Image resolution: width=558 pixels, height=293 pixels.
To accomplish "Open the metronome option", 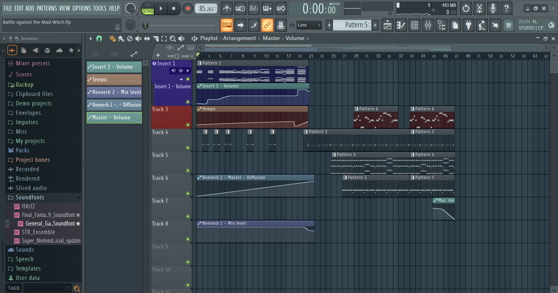I will point(227,8).
